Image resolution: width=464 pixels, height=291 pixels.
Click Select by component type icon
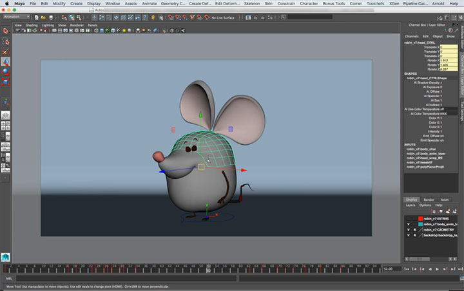[79, 18]
